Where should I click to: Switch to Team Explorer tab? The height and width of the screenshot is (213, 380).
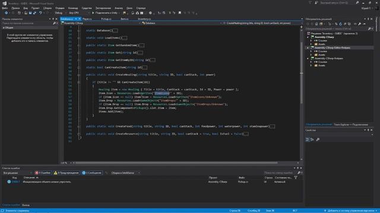(351, 125)
